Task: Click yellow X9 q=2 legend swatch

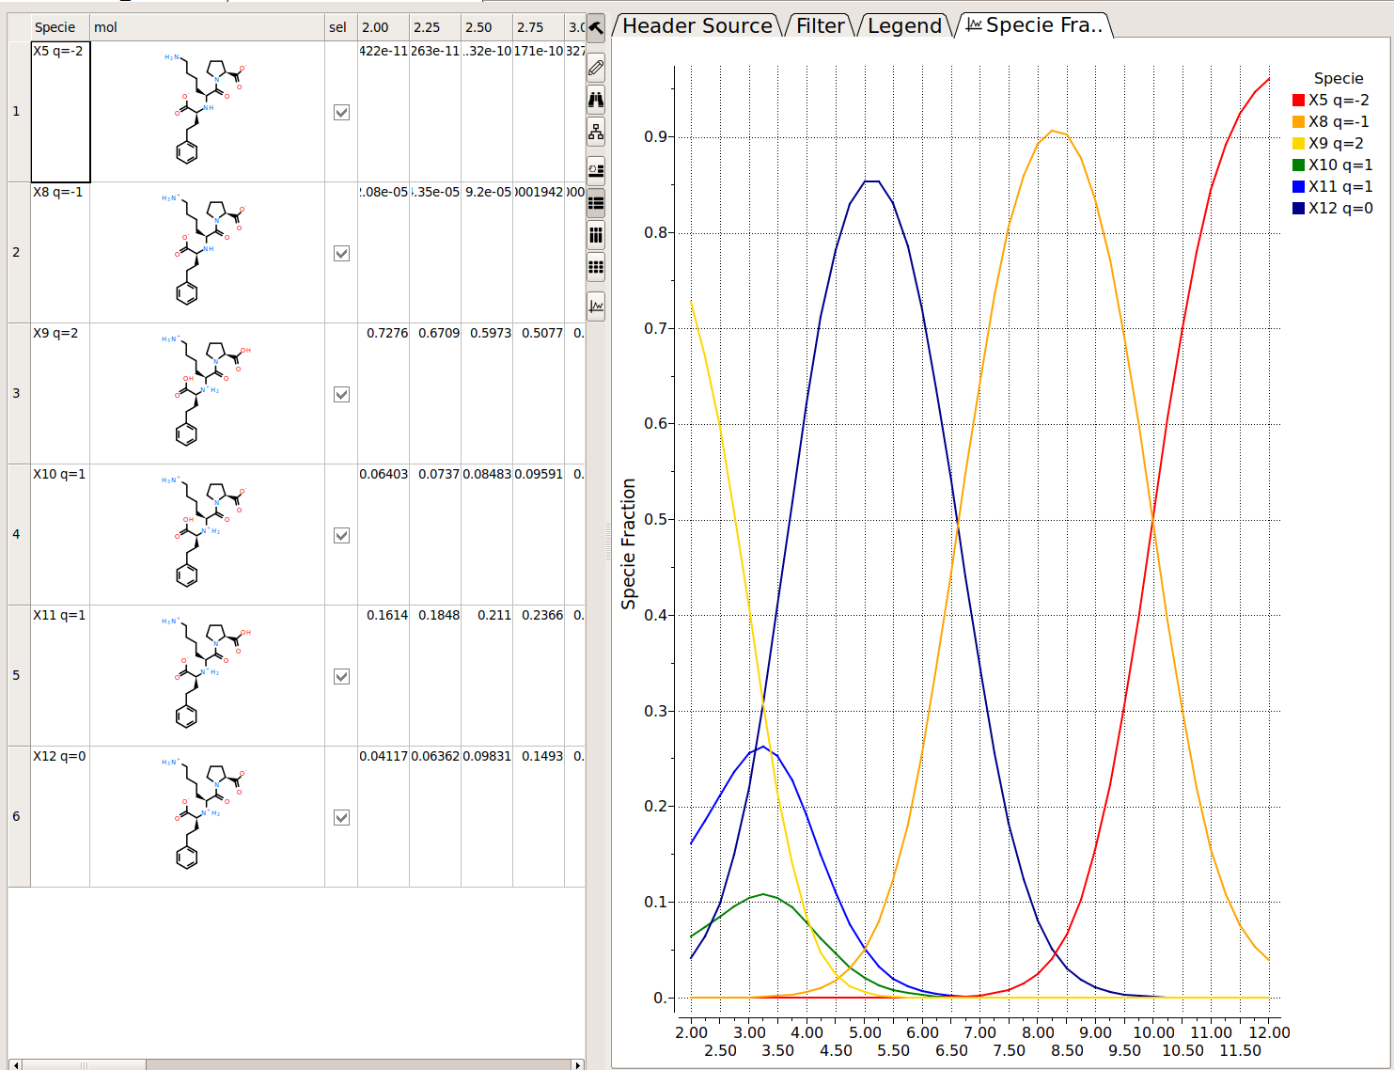Action: [1298, 144]
